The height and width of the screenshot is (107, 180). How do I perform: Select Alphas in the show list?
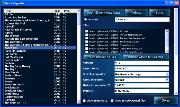(40, 33)
